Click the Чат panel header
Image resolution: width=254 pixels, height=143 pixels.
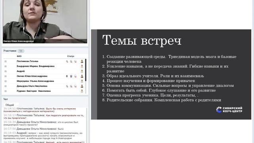point(6,99)
